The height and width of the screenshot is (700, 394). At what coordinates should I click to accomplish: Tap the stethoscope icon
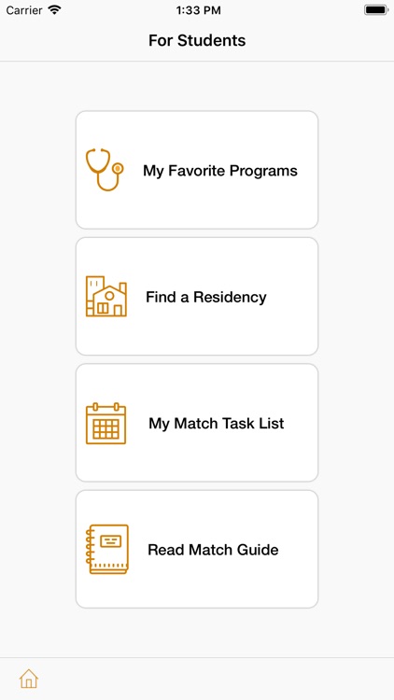[x=105, y=170]
